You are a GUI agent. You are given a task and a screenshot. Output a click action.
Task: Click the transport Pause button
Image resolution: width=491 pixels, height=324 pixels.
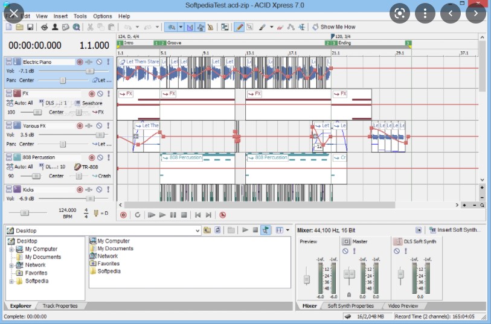click(173, 215)
